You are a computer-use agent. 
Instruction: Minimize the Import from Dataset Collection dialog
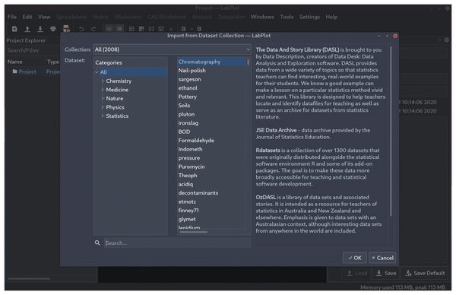[379, 36]
